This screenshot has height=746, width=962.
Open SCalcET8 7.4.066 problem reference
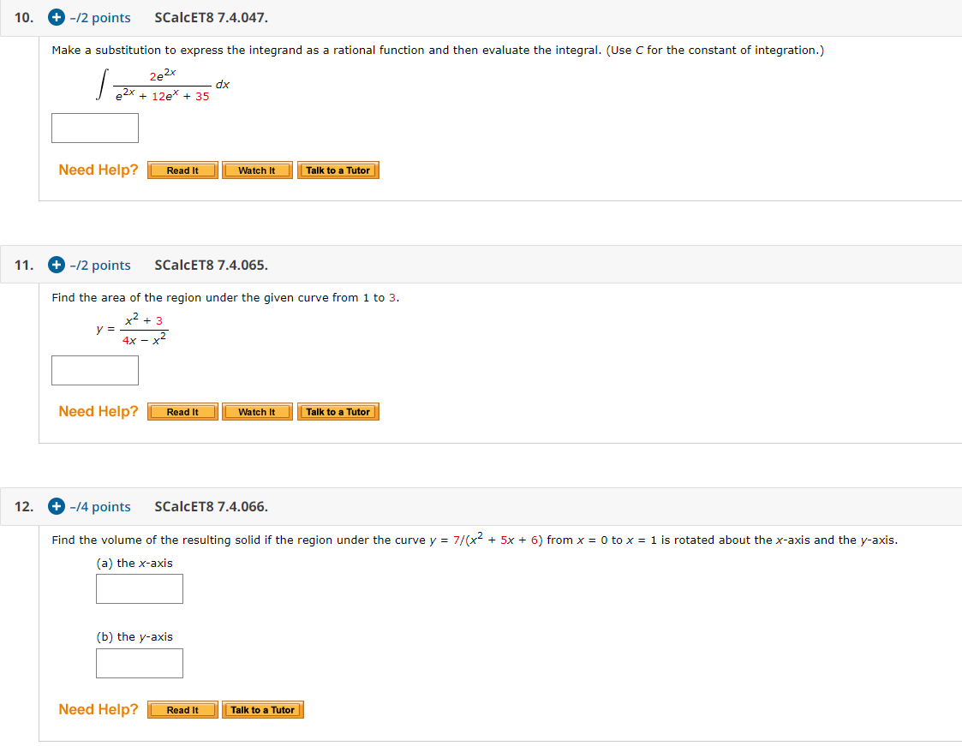210,506
